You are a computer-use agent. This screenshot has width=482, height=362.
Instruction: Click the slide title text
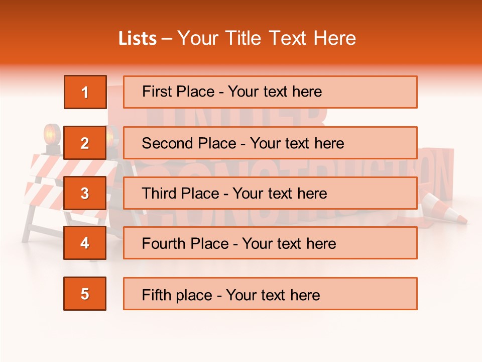click(x=237, y=38)
